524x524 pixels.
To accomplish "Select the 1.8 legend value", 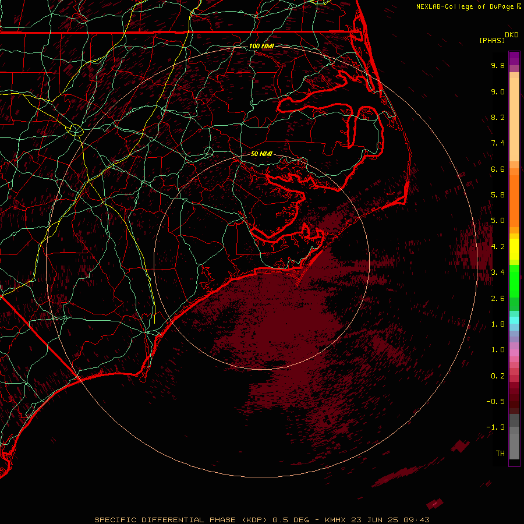I will point(498,324).
